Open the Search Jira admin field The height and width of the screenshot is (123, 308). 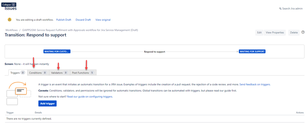tap(291, 9)
